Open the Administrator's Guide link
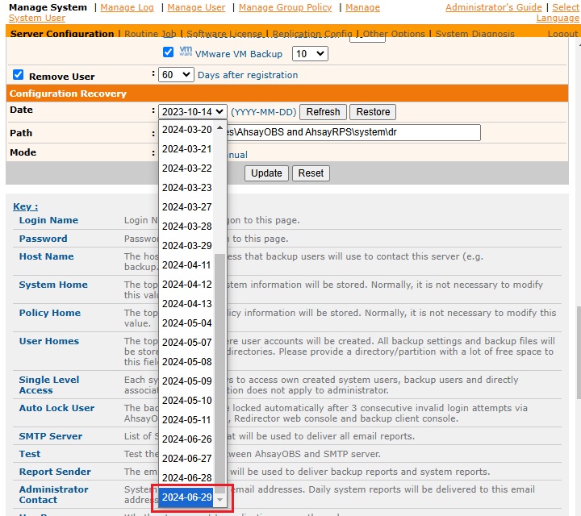The image size is (581, 516). coord(493,7)
